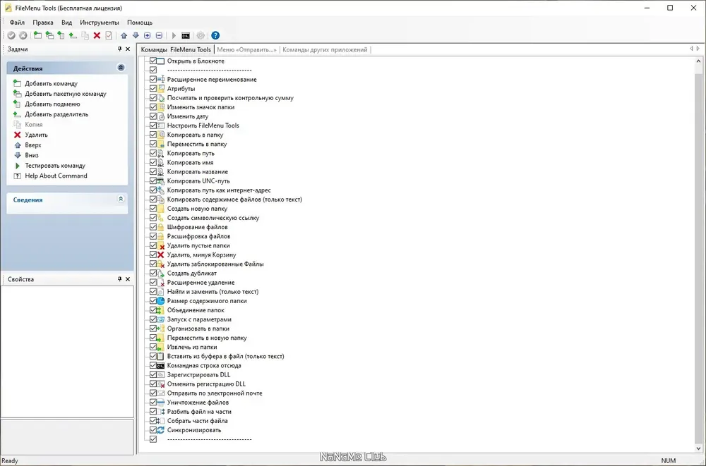Viewport: 706px width, 466px height.
Task: Select the Настроить FileMenu Tools row
Action: click(203, 125)
